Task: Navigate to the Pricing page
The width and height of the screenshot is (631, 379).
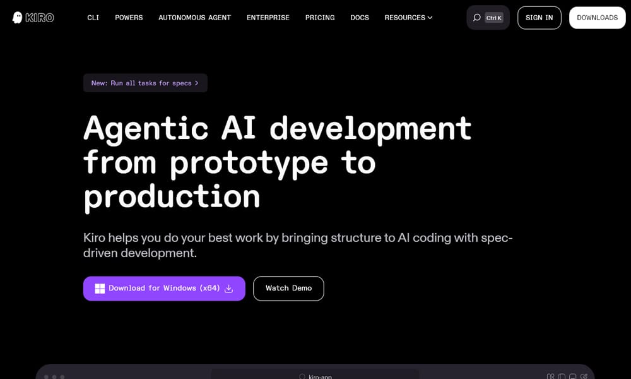Action: 320,18
